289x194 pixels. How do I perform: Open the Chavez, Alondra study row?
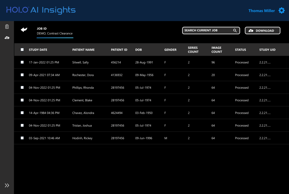83,113
